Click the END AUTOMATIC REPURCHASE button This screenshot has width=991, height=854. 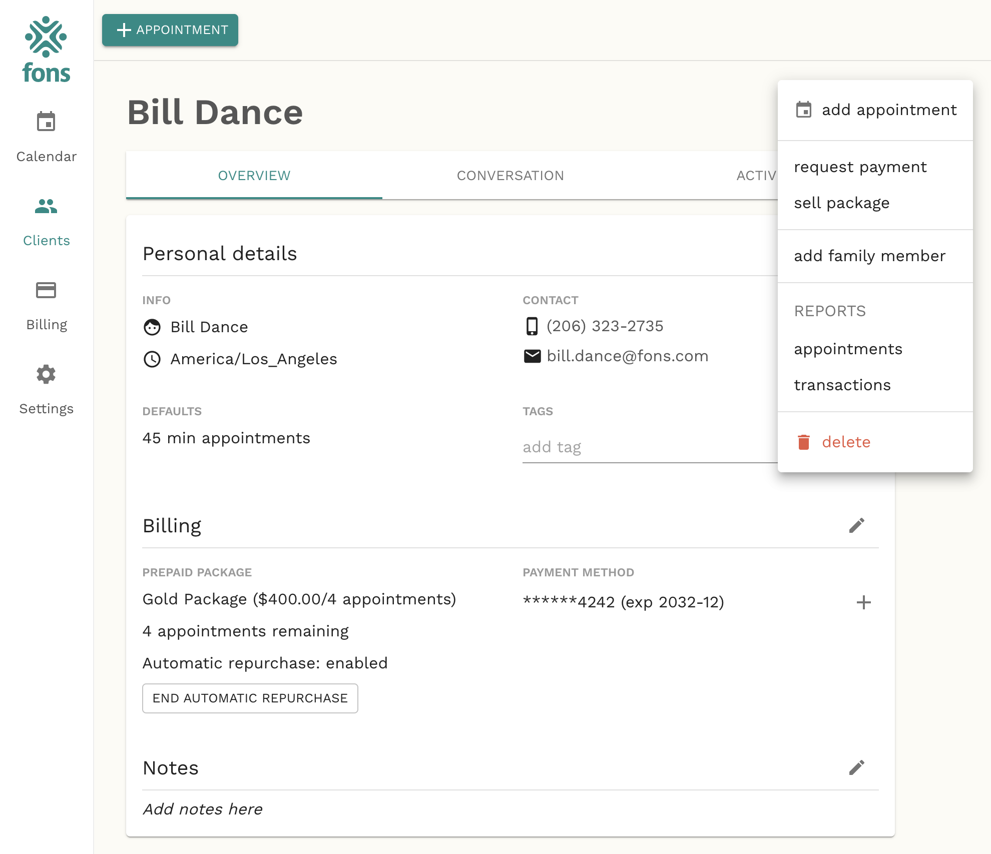[250, 697]
